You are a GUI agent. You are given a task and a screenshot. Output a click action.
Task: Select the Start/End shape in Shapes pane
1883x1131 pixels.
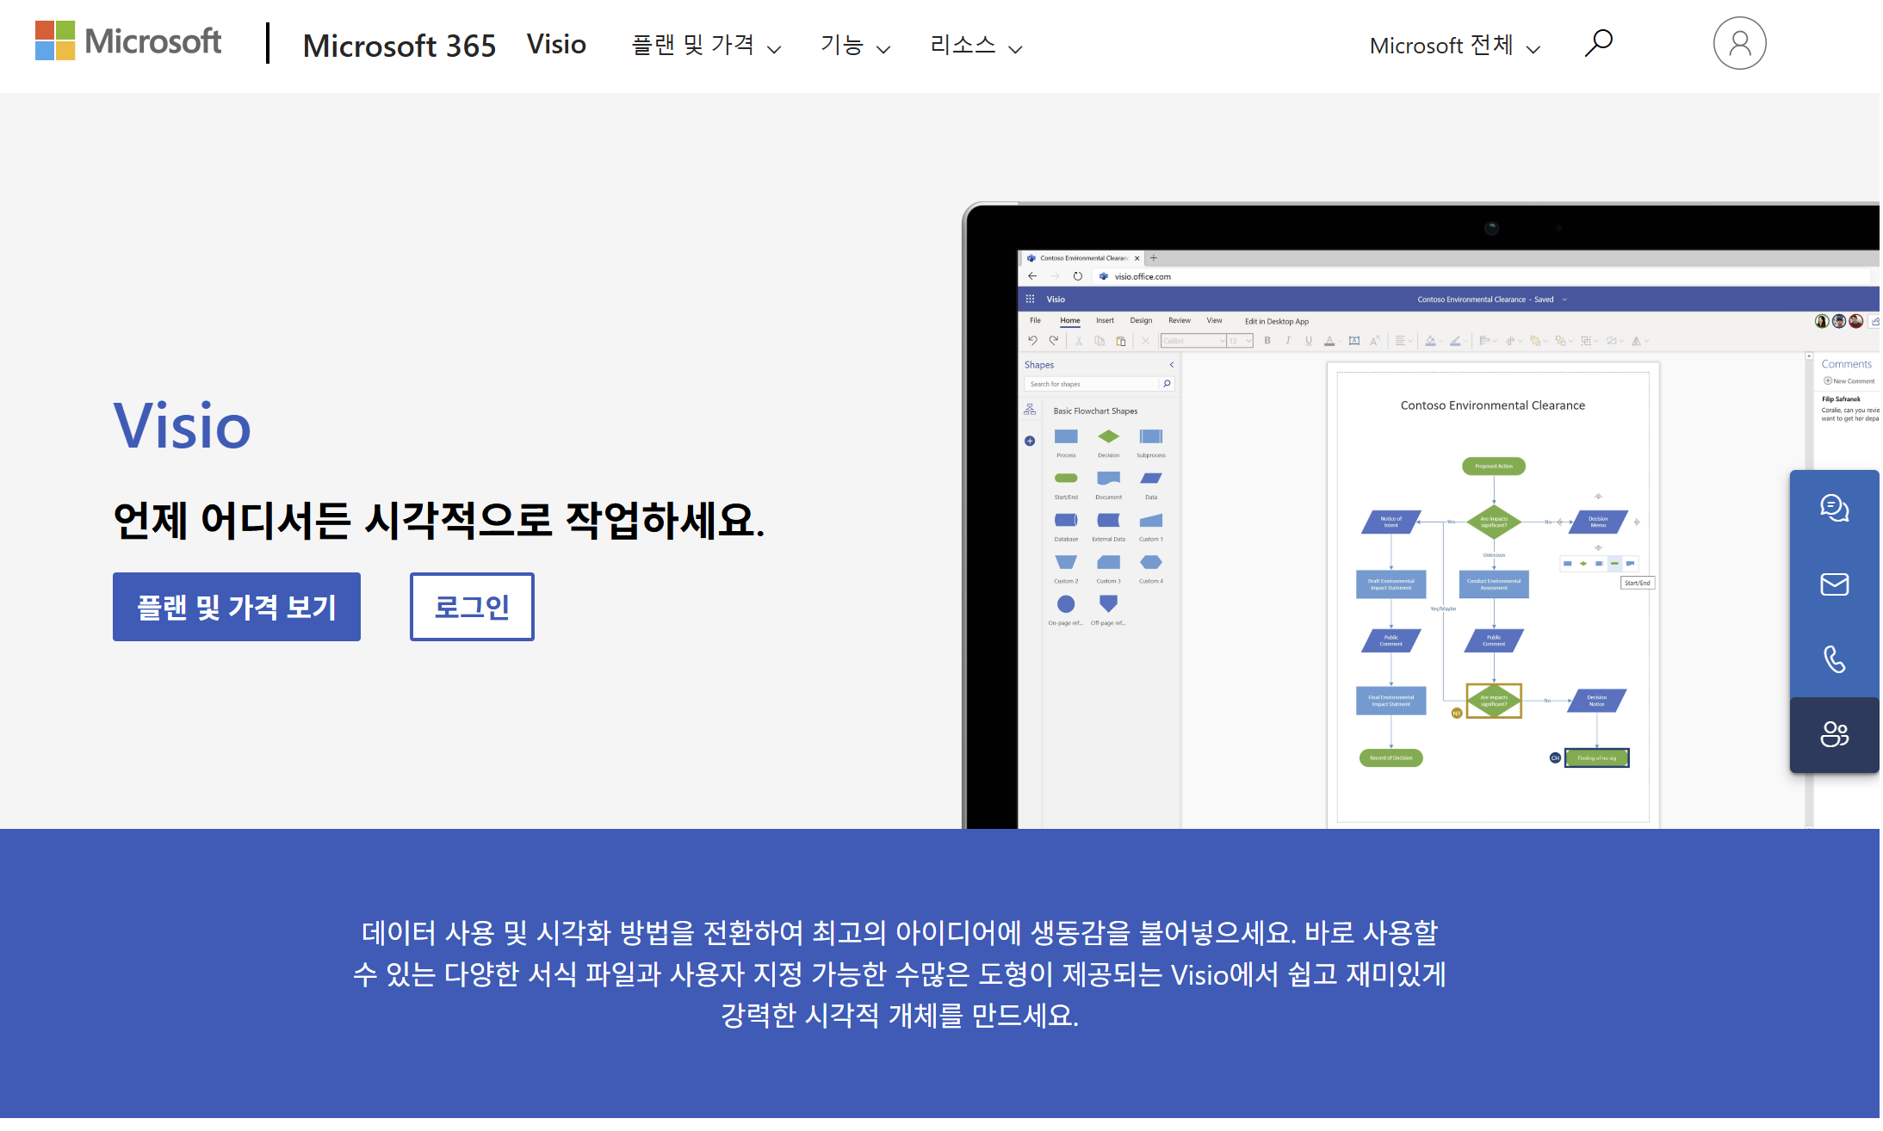pyautogui.click(x=1066, y=479)
